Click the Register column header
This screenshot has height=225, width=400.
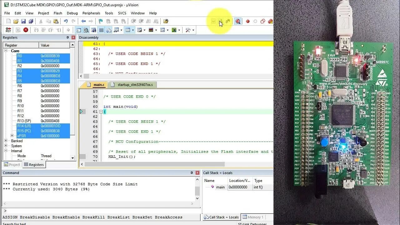click(x=21, y=45)
